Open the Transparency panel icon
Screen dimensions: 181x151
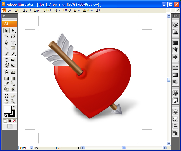175,82
